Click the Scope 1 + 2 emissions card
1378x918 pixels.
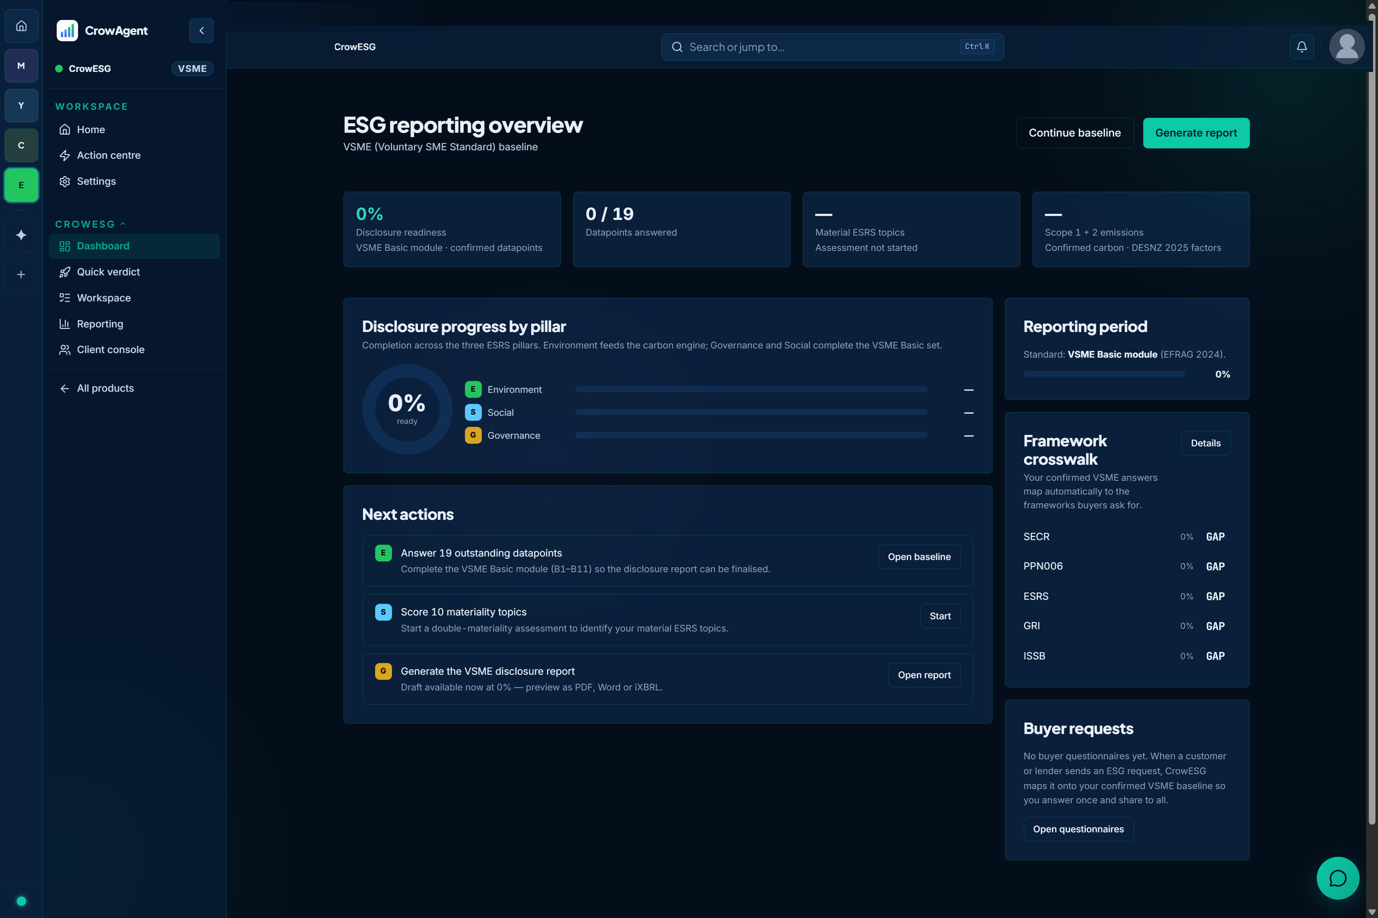(x=1141, y=229)
